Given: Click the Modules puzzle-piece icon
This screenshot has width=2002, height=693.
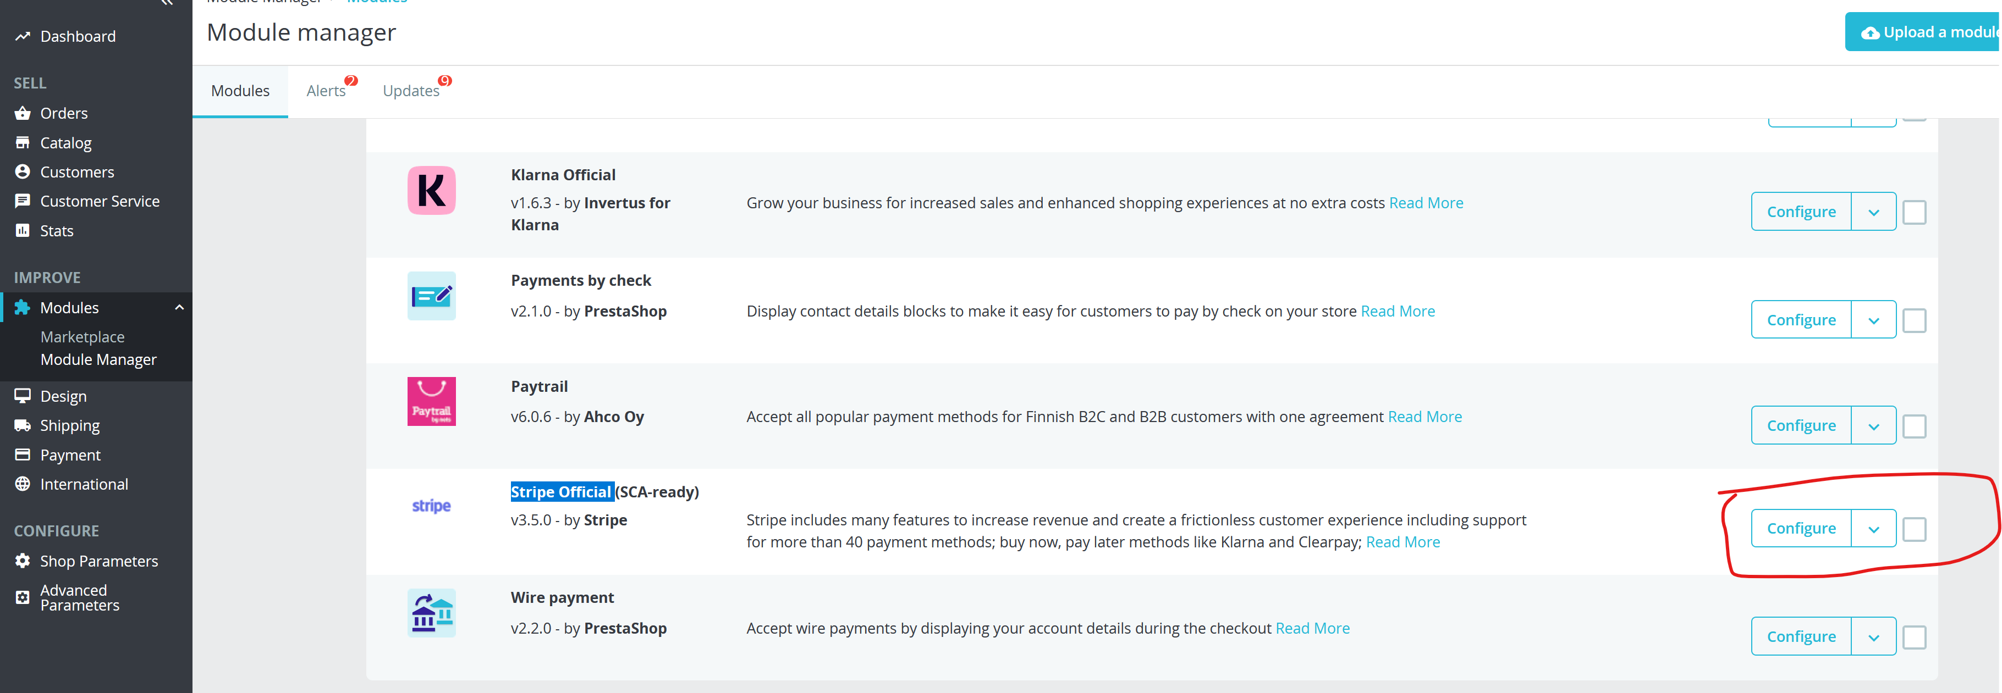Looking at the screenshot, I should pyautogui.click(x=23, y=308).
